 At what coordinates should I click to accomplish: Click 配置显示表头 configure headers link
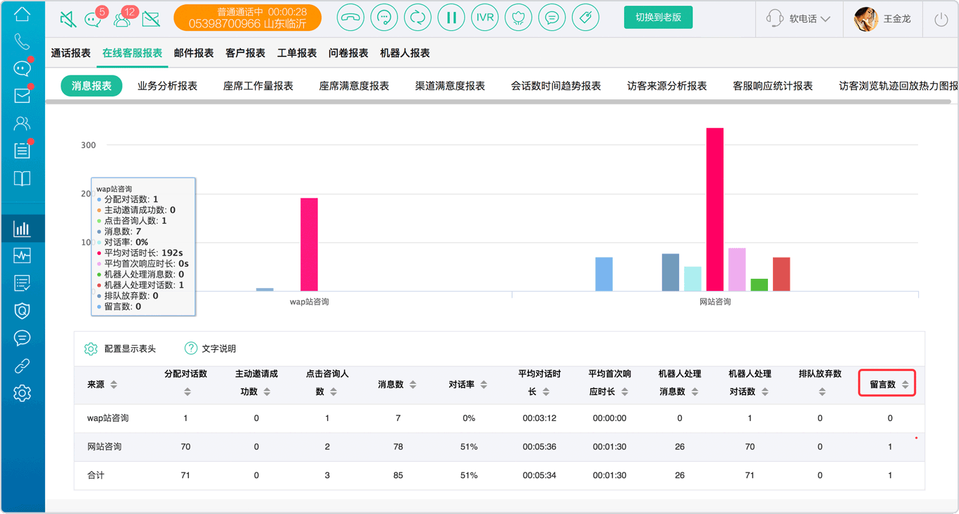pyautogui.click(x=120, y=349)
